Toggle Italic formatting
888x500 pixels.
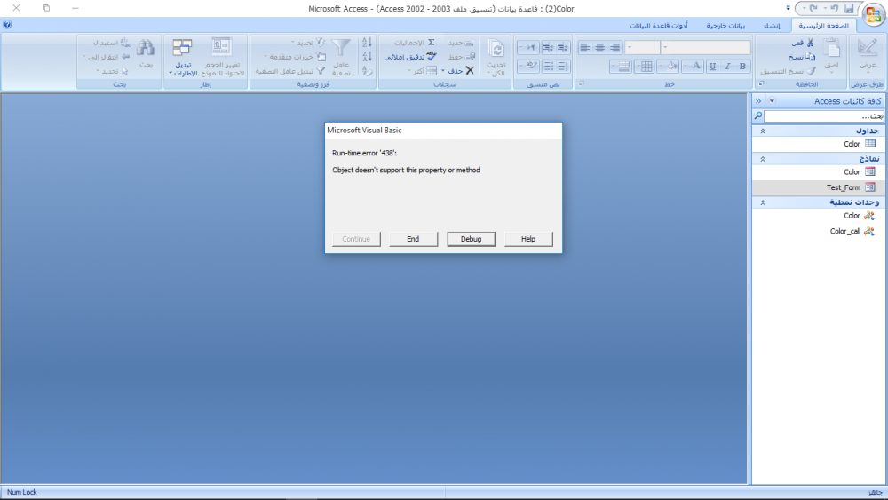click(x=728, y=67)
